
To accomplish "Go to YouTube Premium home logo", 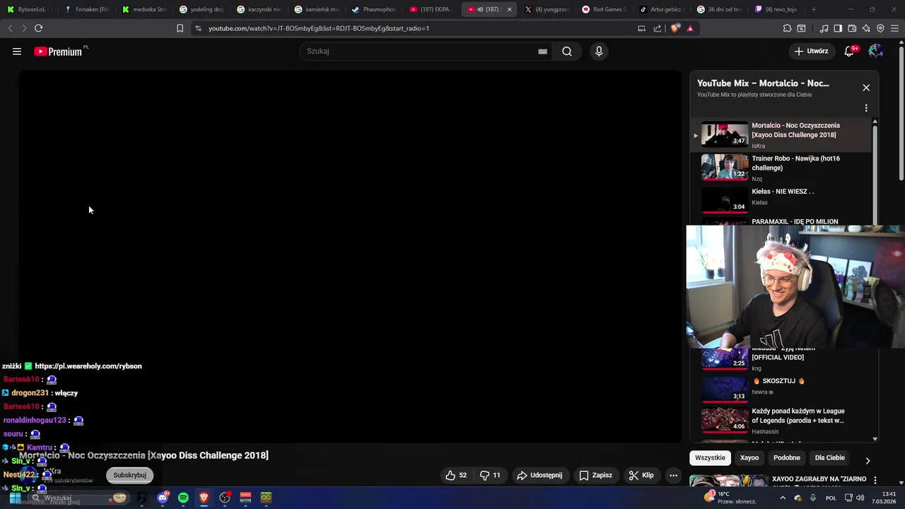I will [59, 51].
